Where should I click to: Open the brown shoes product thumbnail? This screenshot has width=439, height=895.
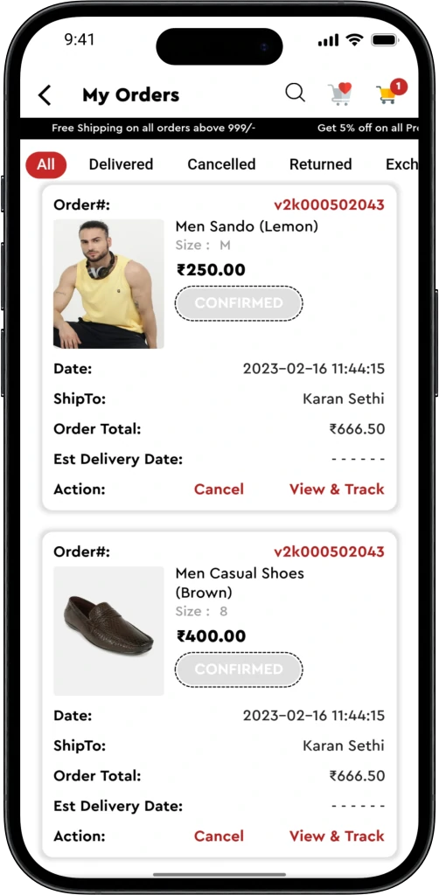(x=108, y=631)
